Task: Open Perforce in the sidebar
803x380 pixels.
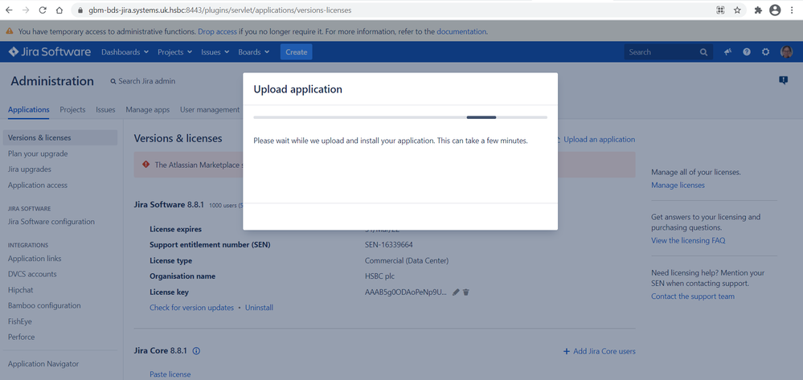Action: 22,337
